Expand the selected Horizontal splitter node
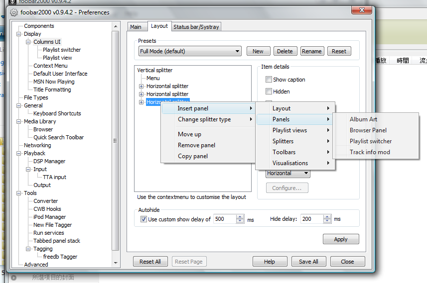Screen dimensions: 427x283 (141, 102)
